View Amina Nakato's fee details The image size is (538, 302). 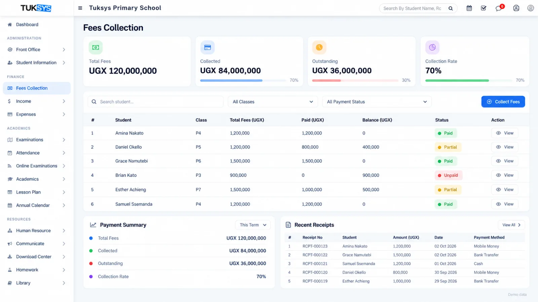point(505,133)
